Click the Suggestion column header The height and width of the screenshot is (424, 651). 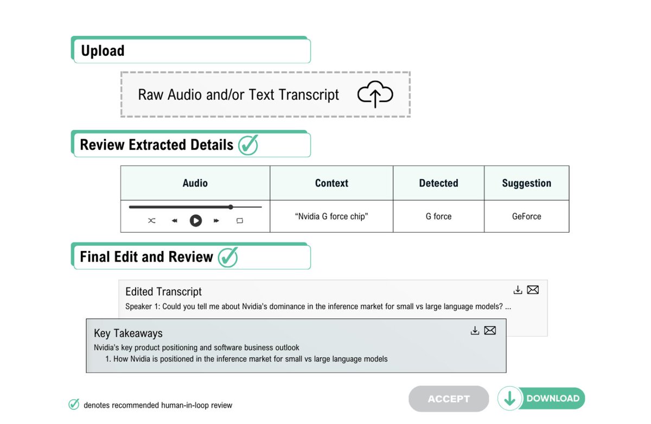[527, 183]
